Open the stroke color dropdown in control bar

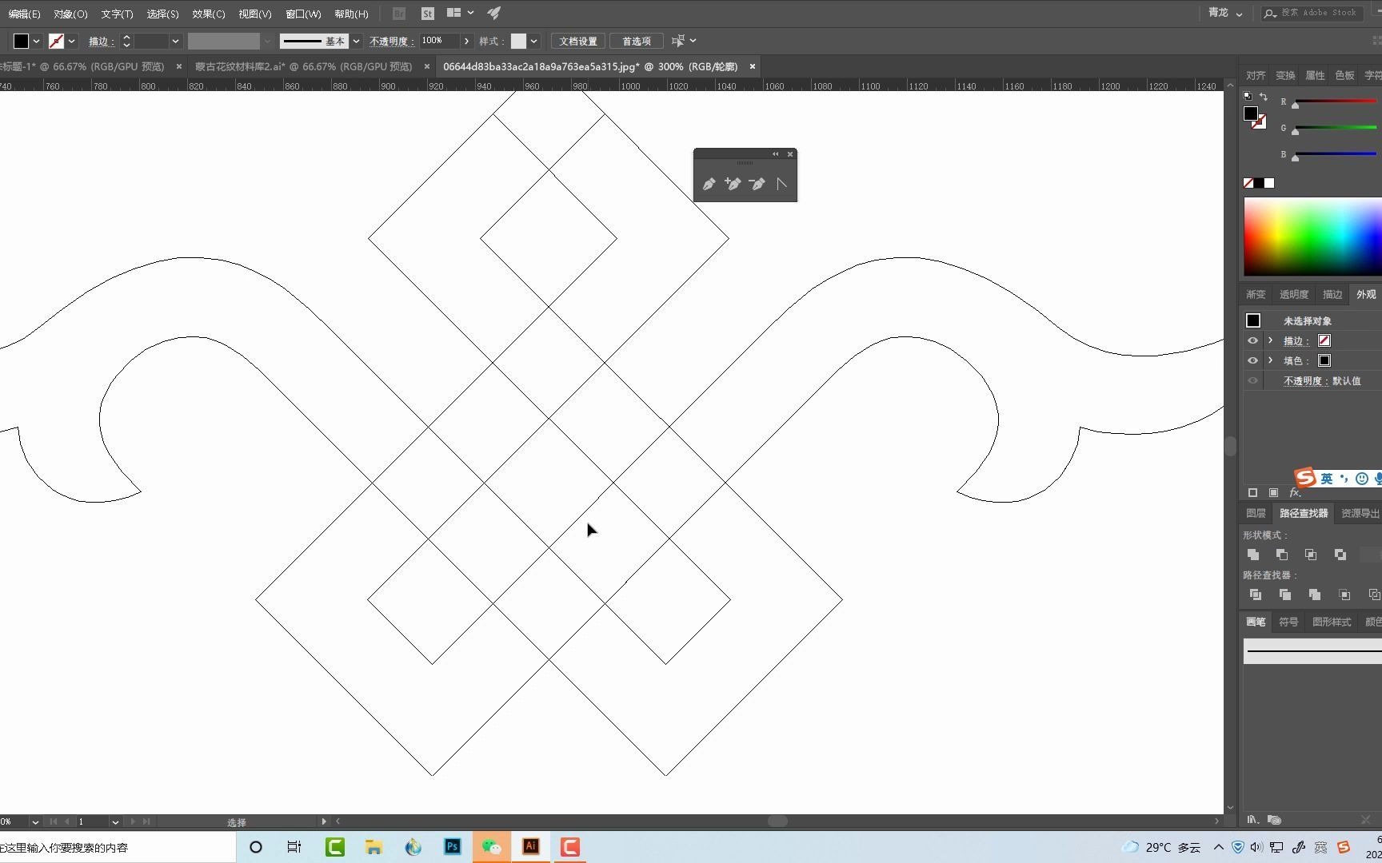(72, 42)
